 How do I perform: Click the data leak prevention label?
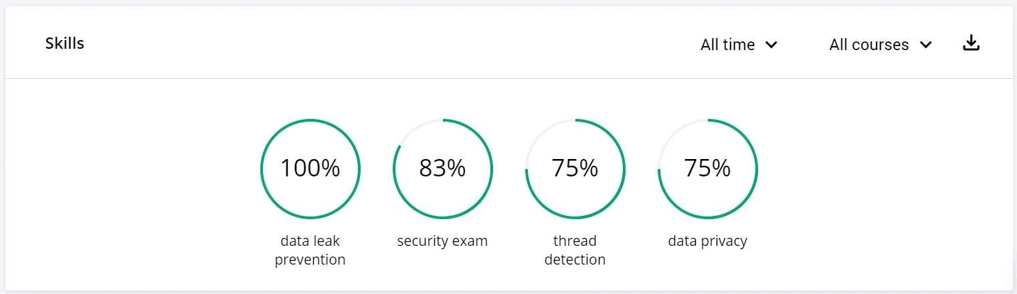coord(310,251)
